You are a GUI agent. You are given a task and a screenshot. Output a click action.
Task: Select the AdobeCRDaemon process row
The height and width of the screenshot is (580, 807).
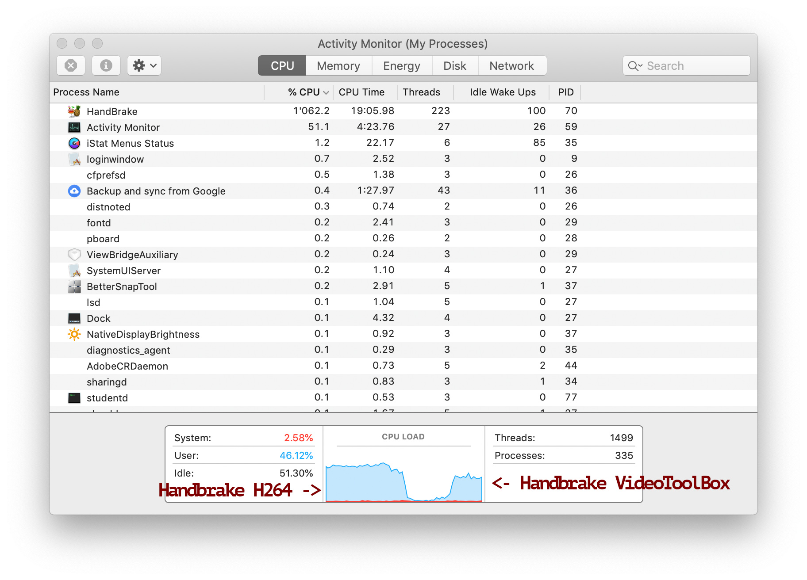pos(403,366)
